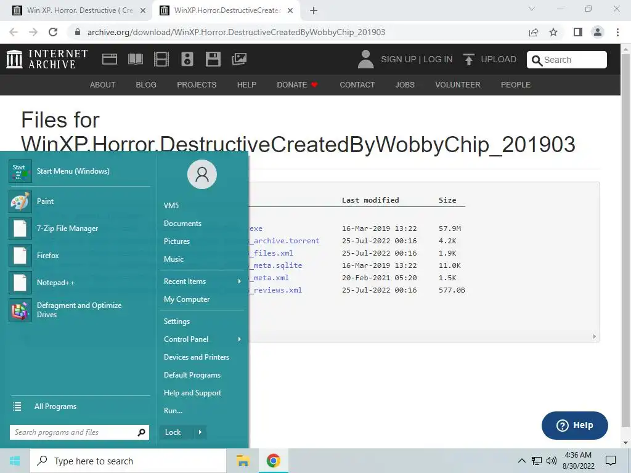Open the ABOUT navigation link

point(103,85)
